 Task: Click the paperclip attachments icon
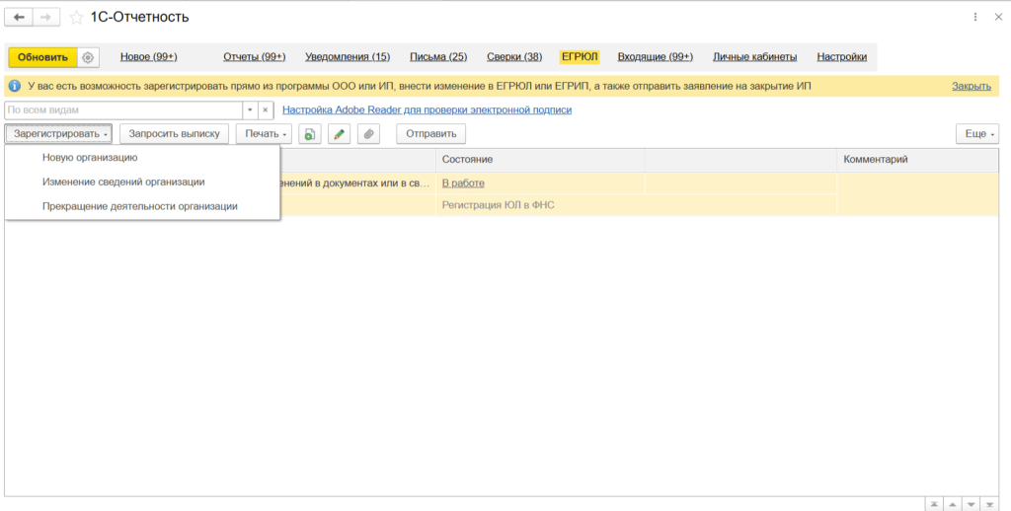pos(368,134)
